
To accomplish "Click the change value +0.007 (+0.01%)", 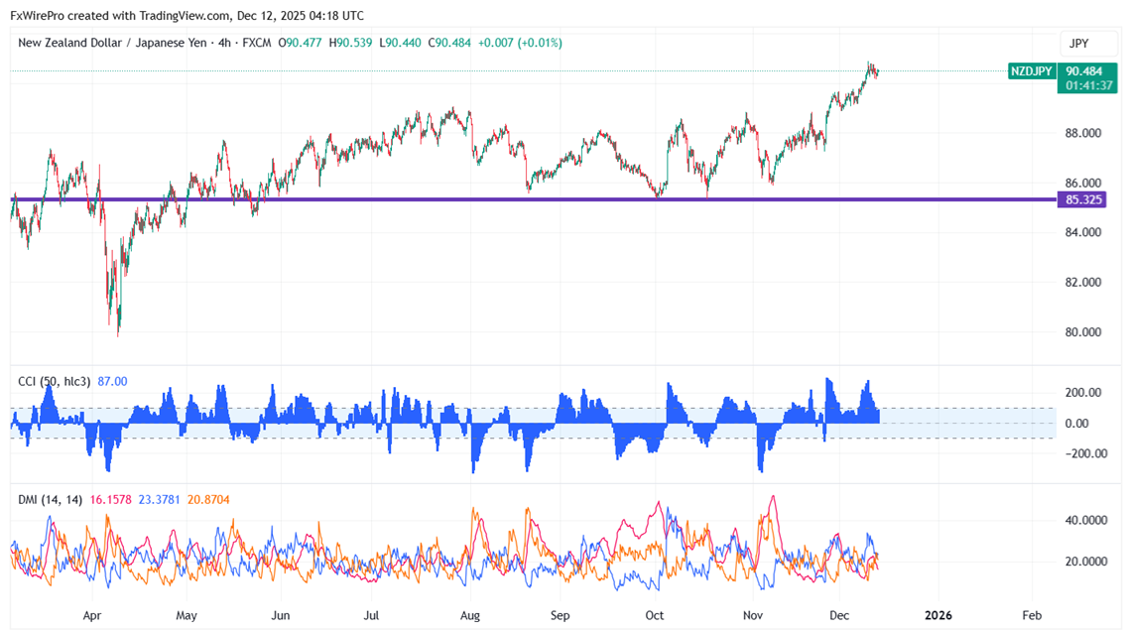I will (x=520, y=43).
